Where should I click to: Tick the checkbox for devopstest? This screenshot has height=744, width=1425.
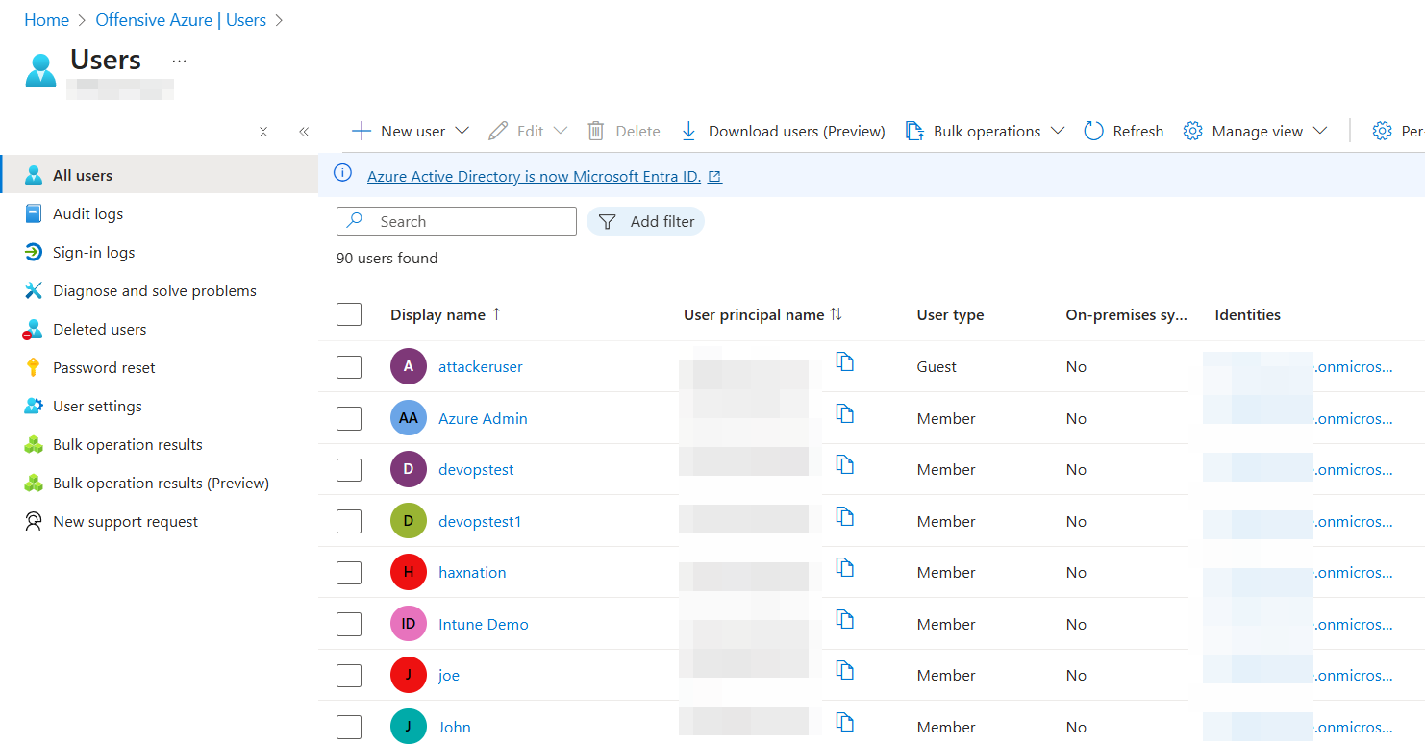pos(349,470)
